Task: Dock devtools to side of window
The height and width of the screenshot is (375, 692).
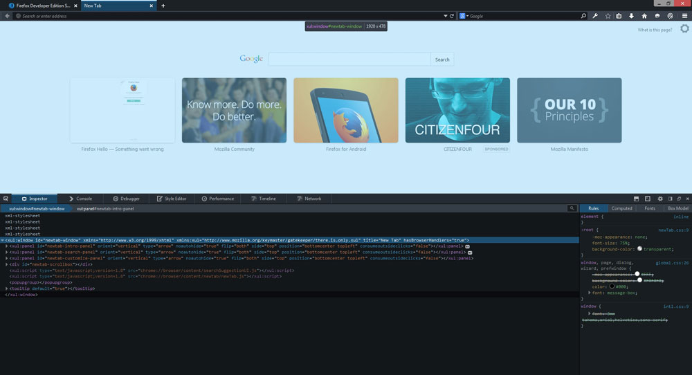Action: [670, 199]
